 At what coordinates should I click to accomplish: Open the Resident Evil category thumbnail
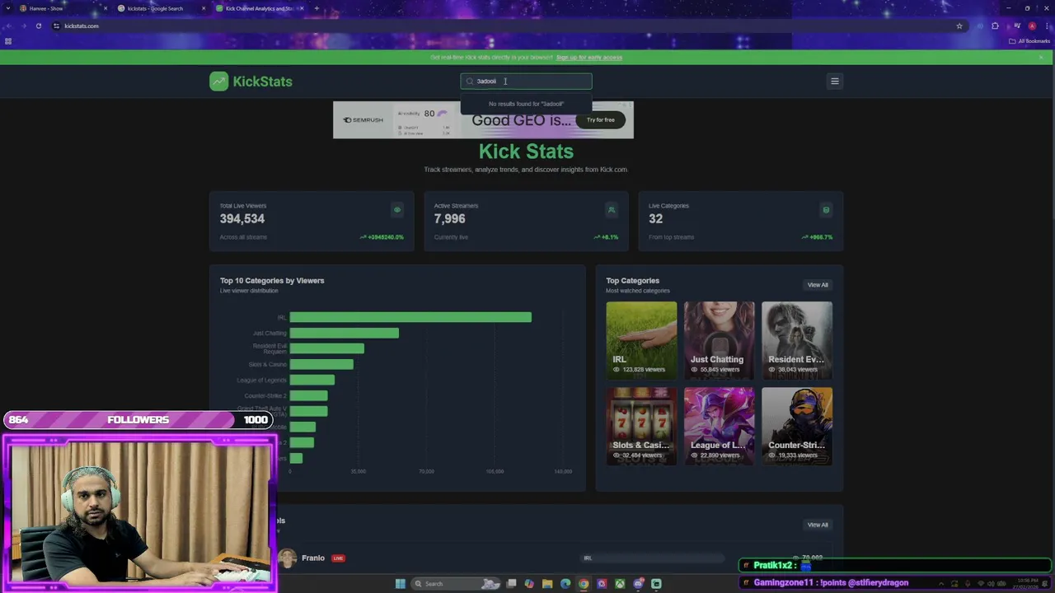click(x=797, y=340)
